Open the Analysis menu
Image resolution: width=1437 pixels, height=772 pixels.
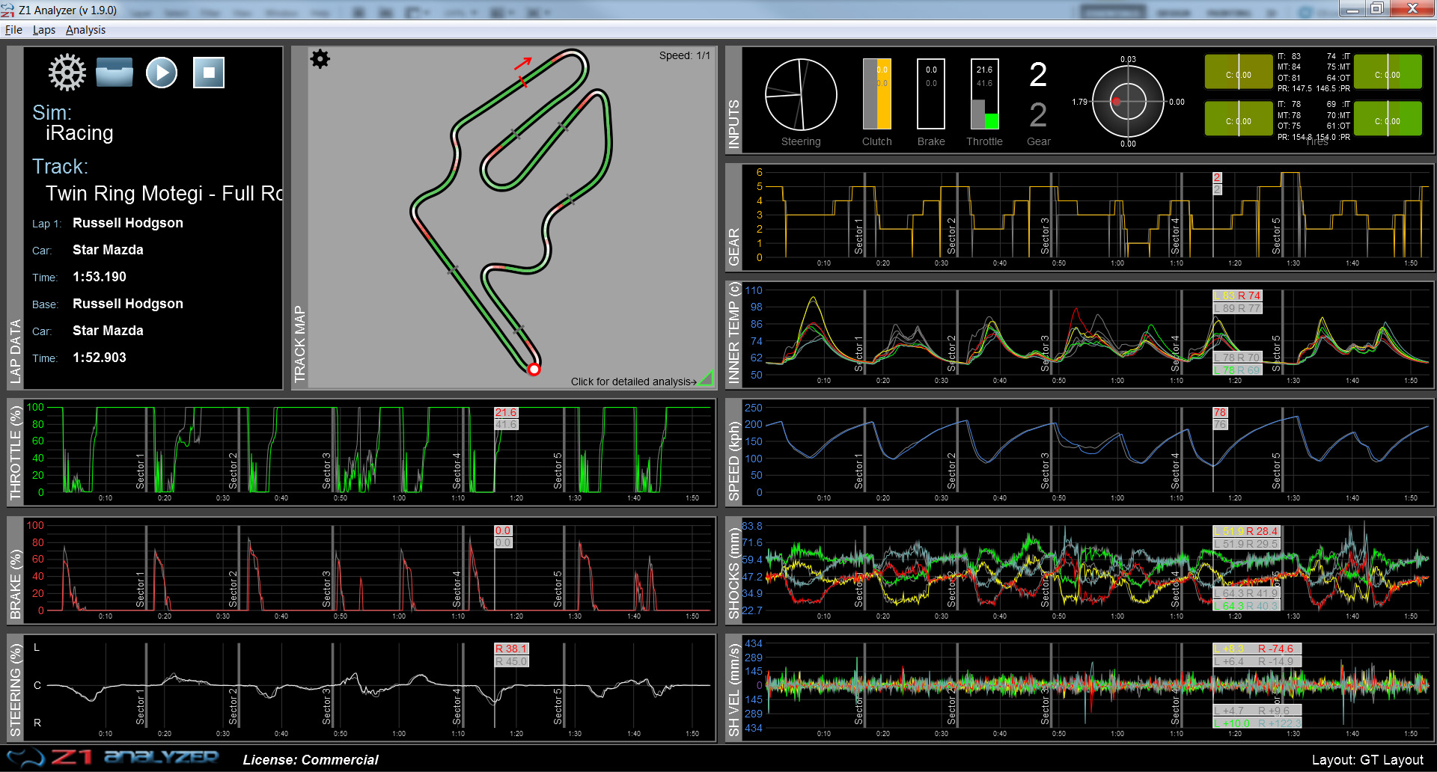[x=85, y=30]
